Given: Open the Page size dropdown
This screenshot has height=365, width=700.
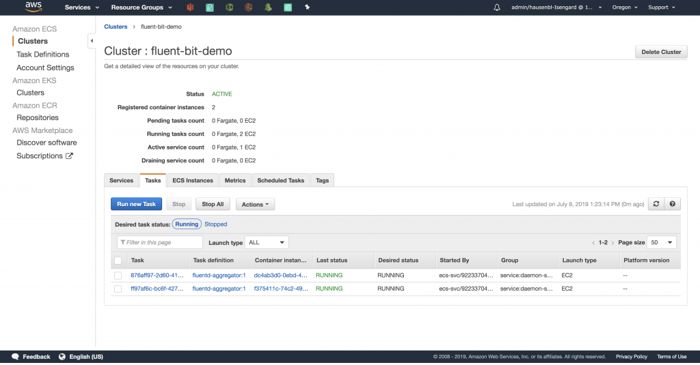Looking at the screenshot, I should pos(662,242).
